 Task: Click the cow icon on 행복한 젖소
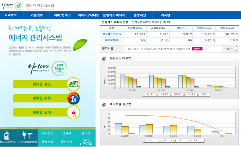[74, 84]
